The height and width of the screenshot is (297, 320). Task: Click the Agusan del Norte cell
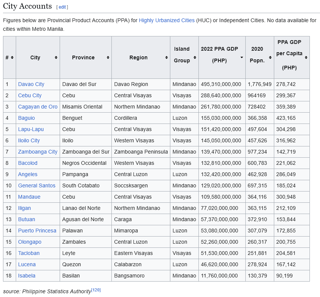[86, 219]
